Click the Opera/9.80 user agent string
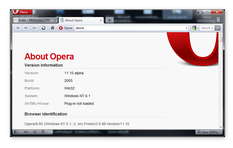 (x=77, y=124)
